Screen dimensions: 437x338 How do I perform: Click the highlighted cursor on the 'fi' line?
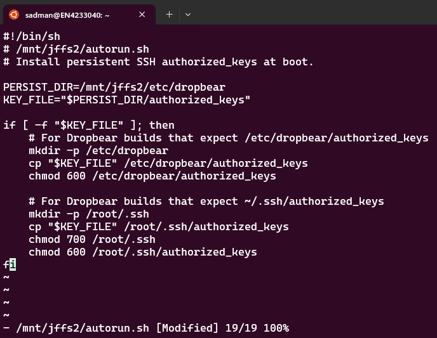click(x=13, y=265)
